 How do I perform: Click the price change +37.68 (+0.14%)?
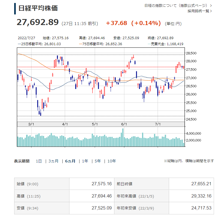point(133,23)
